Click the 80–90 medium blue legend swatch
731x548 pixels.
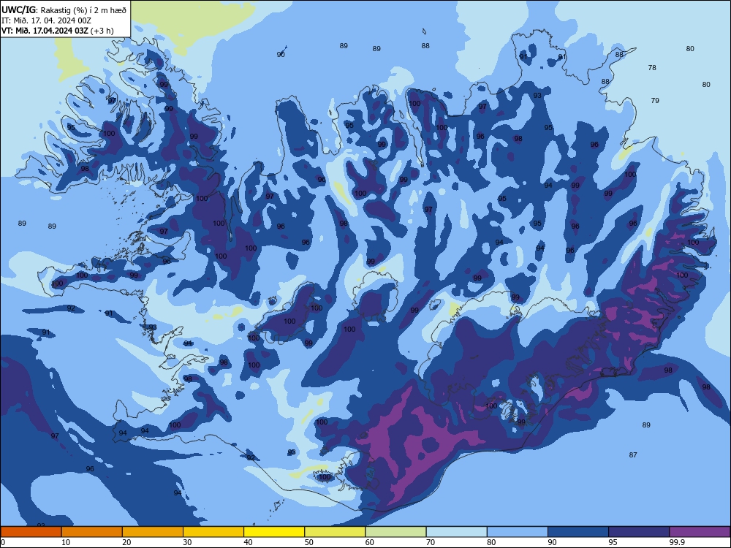(518, 532)
